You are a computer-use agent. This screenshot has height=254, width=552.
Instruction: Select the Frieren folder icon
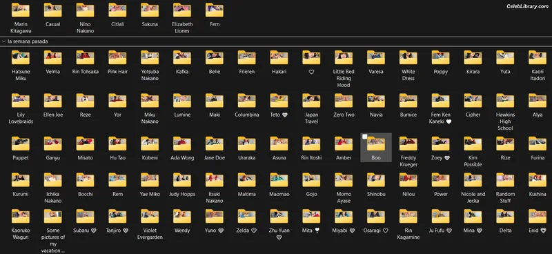click(x=247, y=58)
